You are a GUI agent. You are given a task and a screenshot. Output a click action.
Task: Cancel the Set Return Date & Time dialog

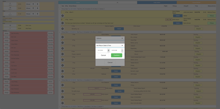pyautogui.click(x=103, y=55)
